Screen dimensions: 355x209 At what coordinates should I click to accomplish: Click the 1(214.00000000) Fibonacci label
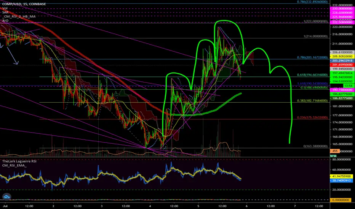[x=316, y=36]
